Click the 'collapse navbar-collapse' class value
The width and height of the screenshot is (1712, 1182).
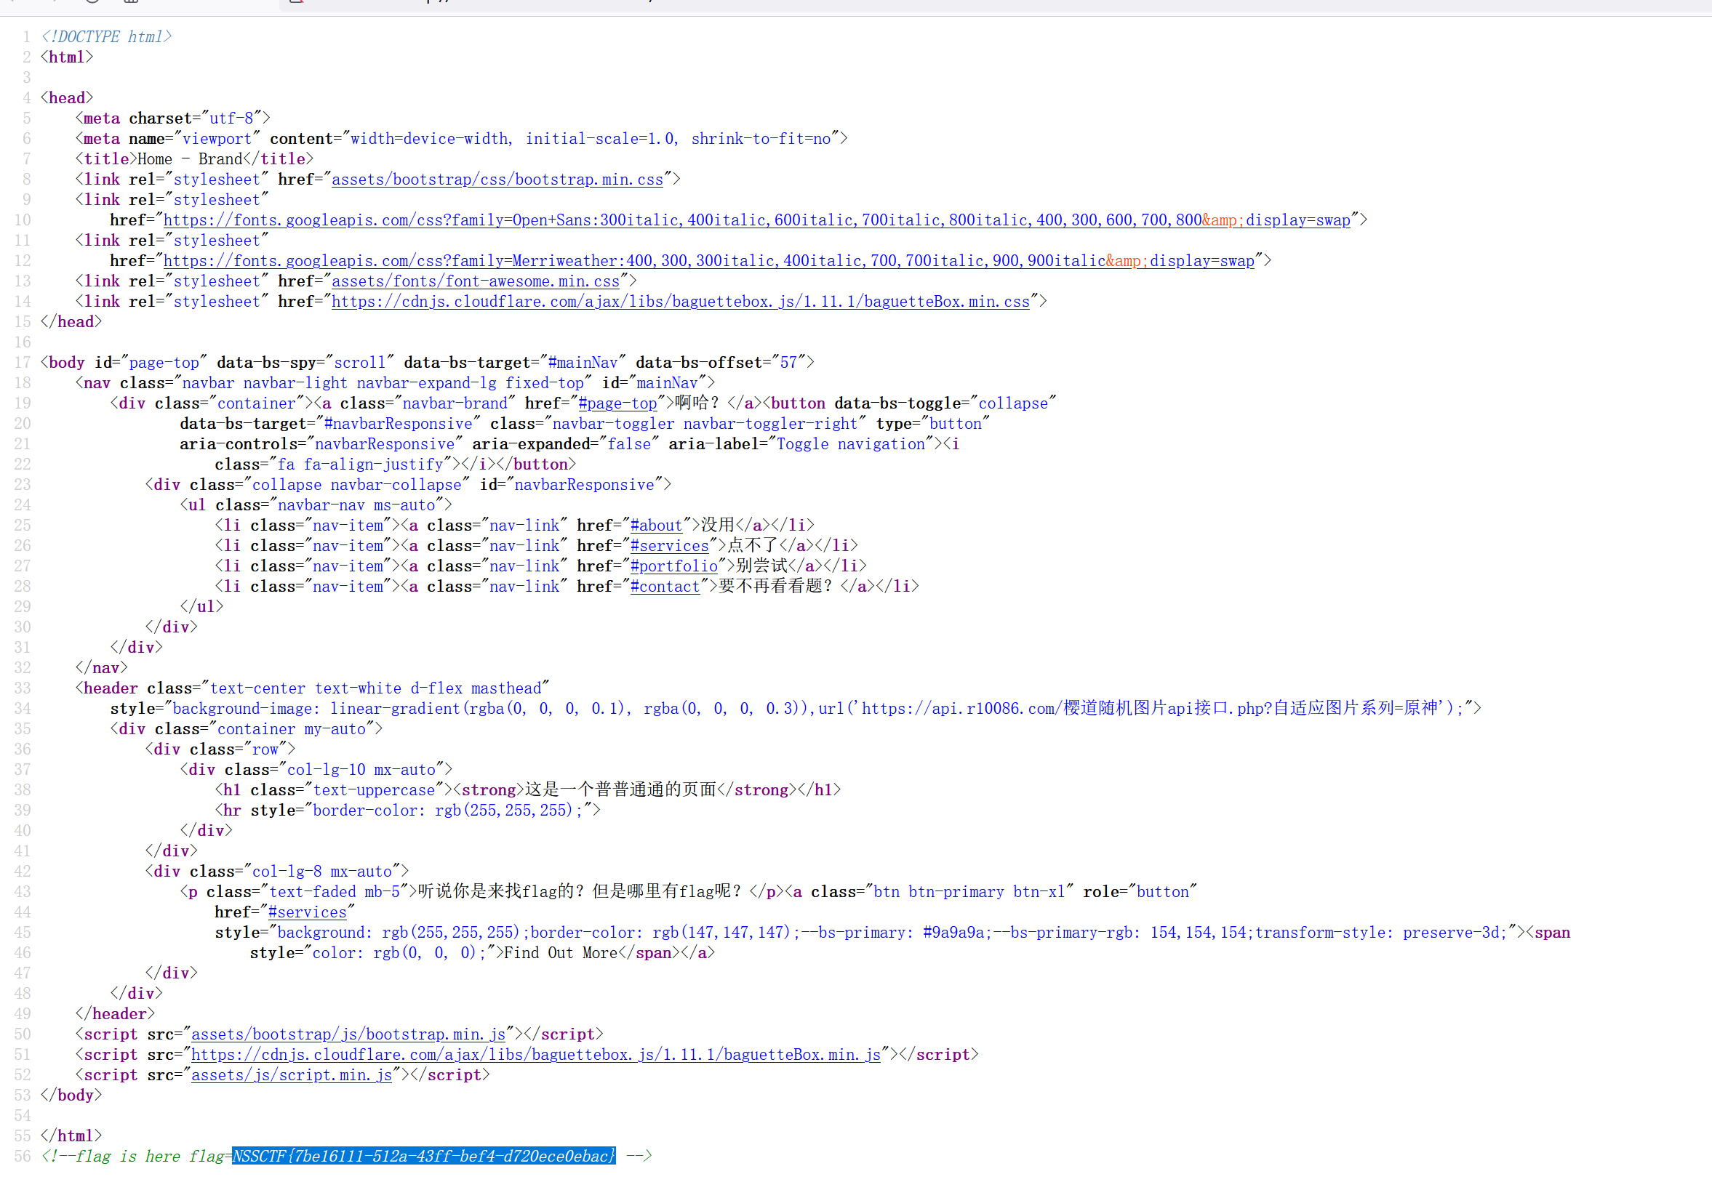point(356,485)
